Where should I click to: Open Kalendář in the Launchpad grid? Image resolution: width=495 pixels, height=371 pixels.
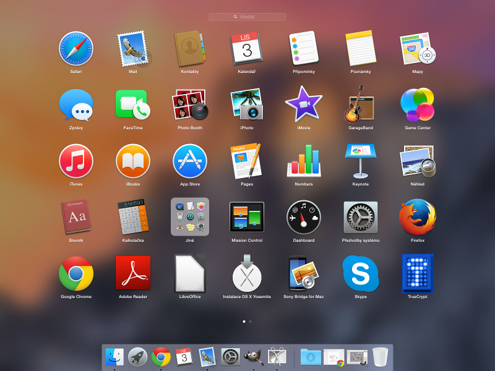click(x=246, y=49)
